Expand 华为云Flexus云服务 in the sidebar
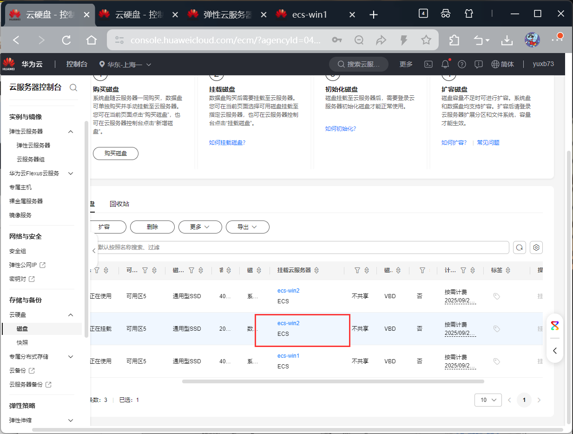Image resolution: width=573 pixels, height=434 pixels. coord(71,174)
